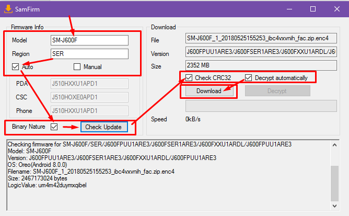Screen dimensions: 349x216
Task: Click the 'Speed' label
Action: point(159,119)
